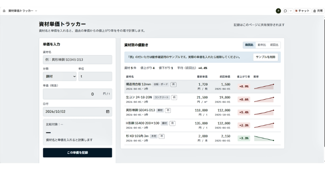Click the previous price 132,000
The image size is (325, 170).
224,123
